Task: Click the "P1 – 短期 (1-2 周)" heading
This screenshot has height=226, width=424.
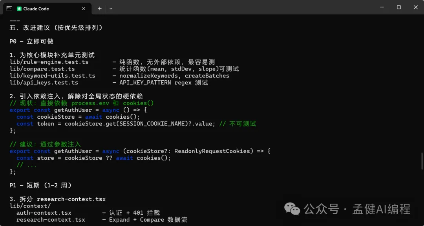Action: [40, 185]
